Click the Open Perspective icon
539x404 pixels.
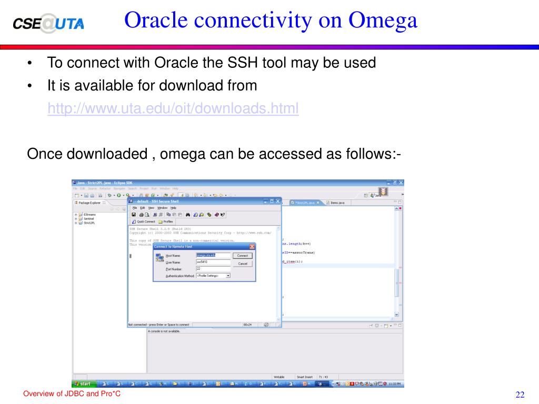[366, 195]
